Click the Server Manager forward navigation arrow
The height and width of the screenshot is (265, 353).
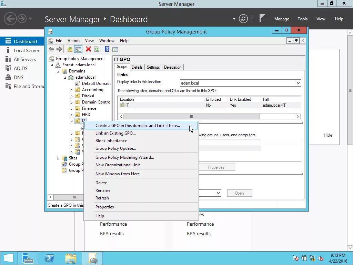point(22,19)
